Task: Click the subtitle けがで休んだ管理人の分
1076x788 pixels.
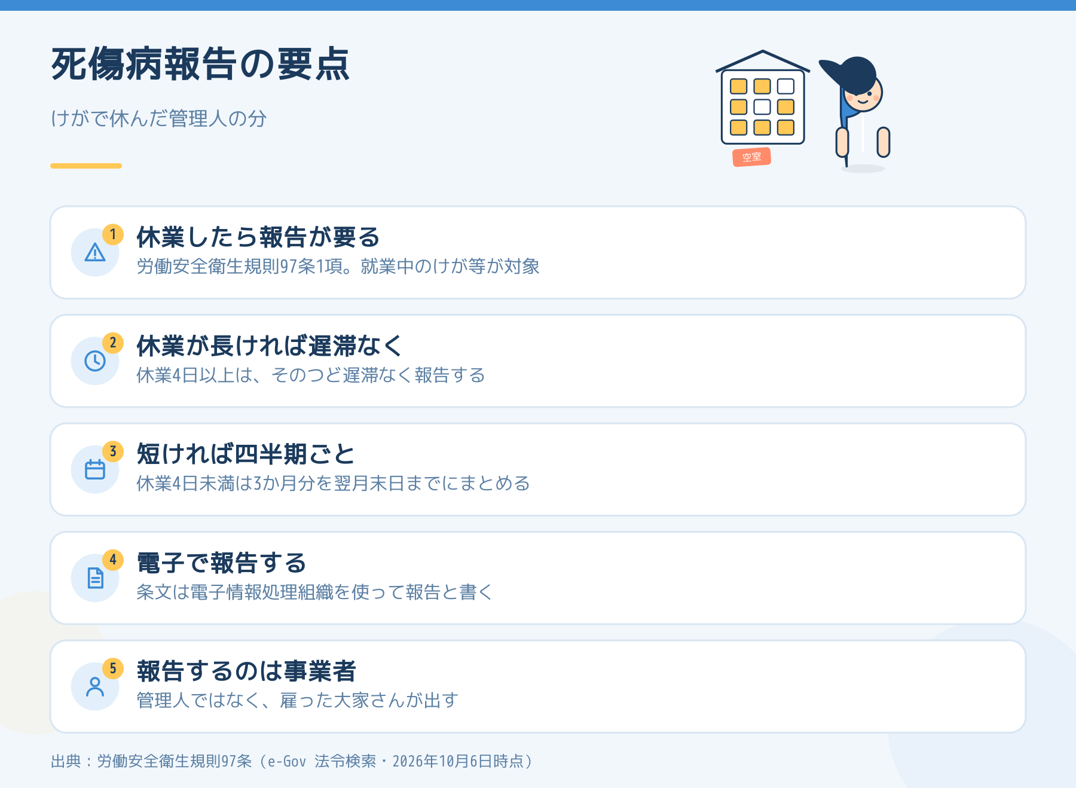Action: pos(158,118)
